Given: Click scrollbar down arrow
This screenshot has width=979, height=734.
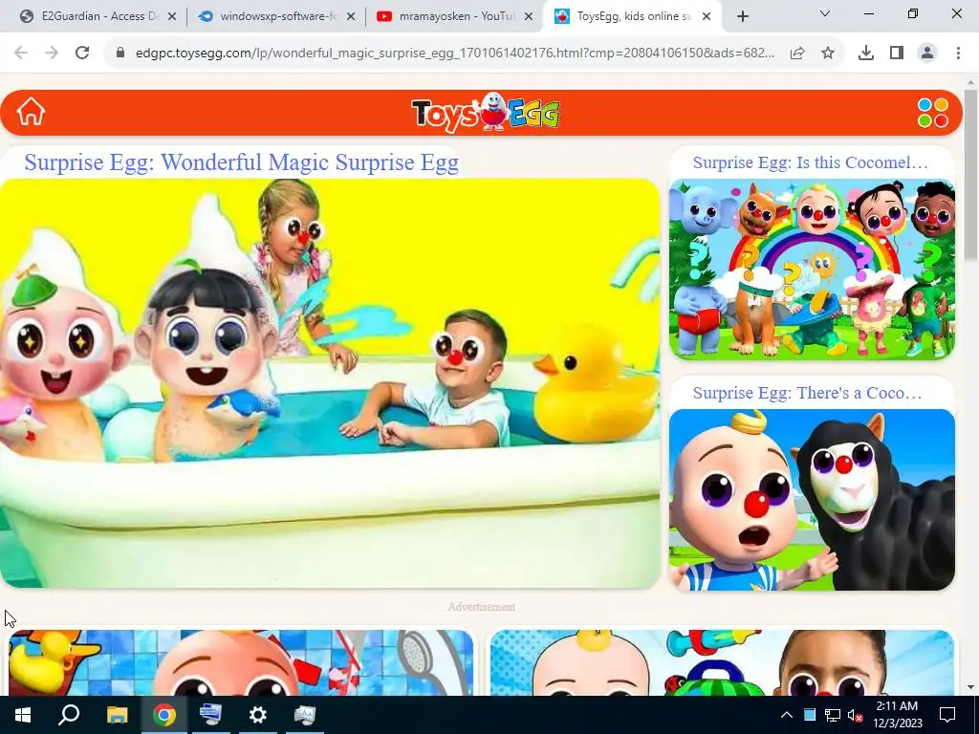Looking at the screenshot, I should (971, 688).
